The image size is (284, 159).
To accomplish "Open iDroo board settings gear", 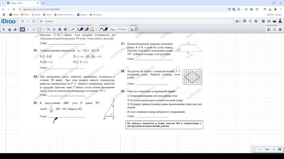I will tap(256, 21).
